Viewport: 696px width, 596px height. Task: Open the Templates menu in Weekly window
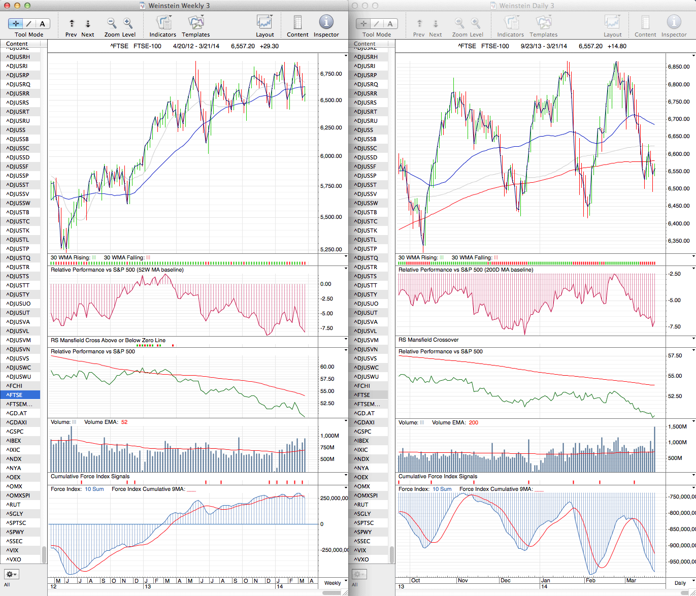195,23
